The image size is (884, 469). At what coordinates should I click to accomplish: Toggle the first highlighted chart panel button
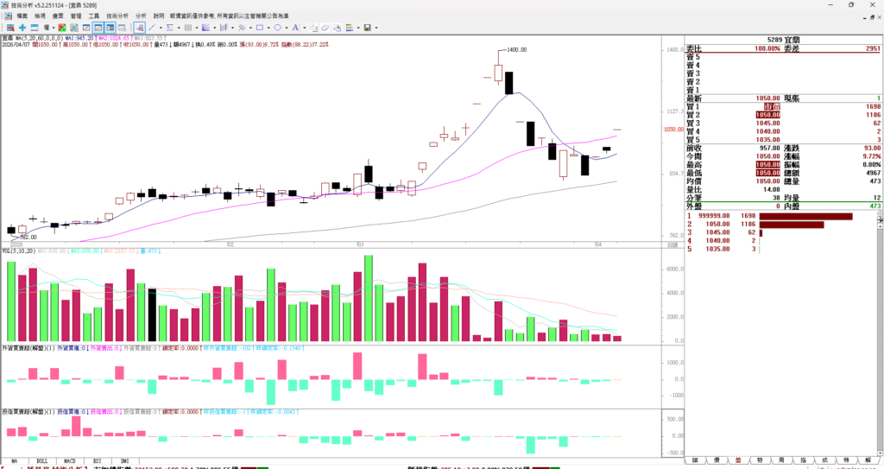(x=98, y=28)
